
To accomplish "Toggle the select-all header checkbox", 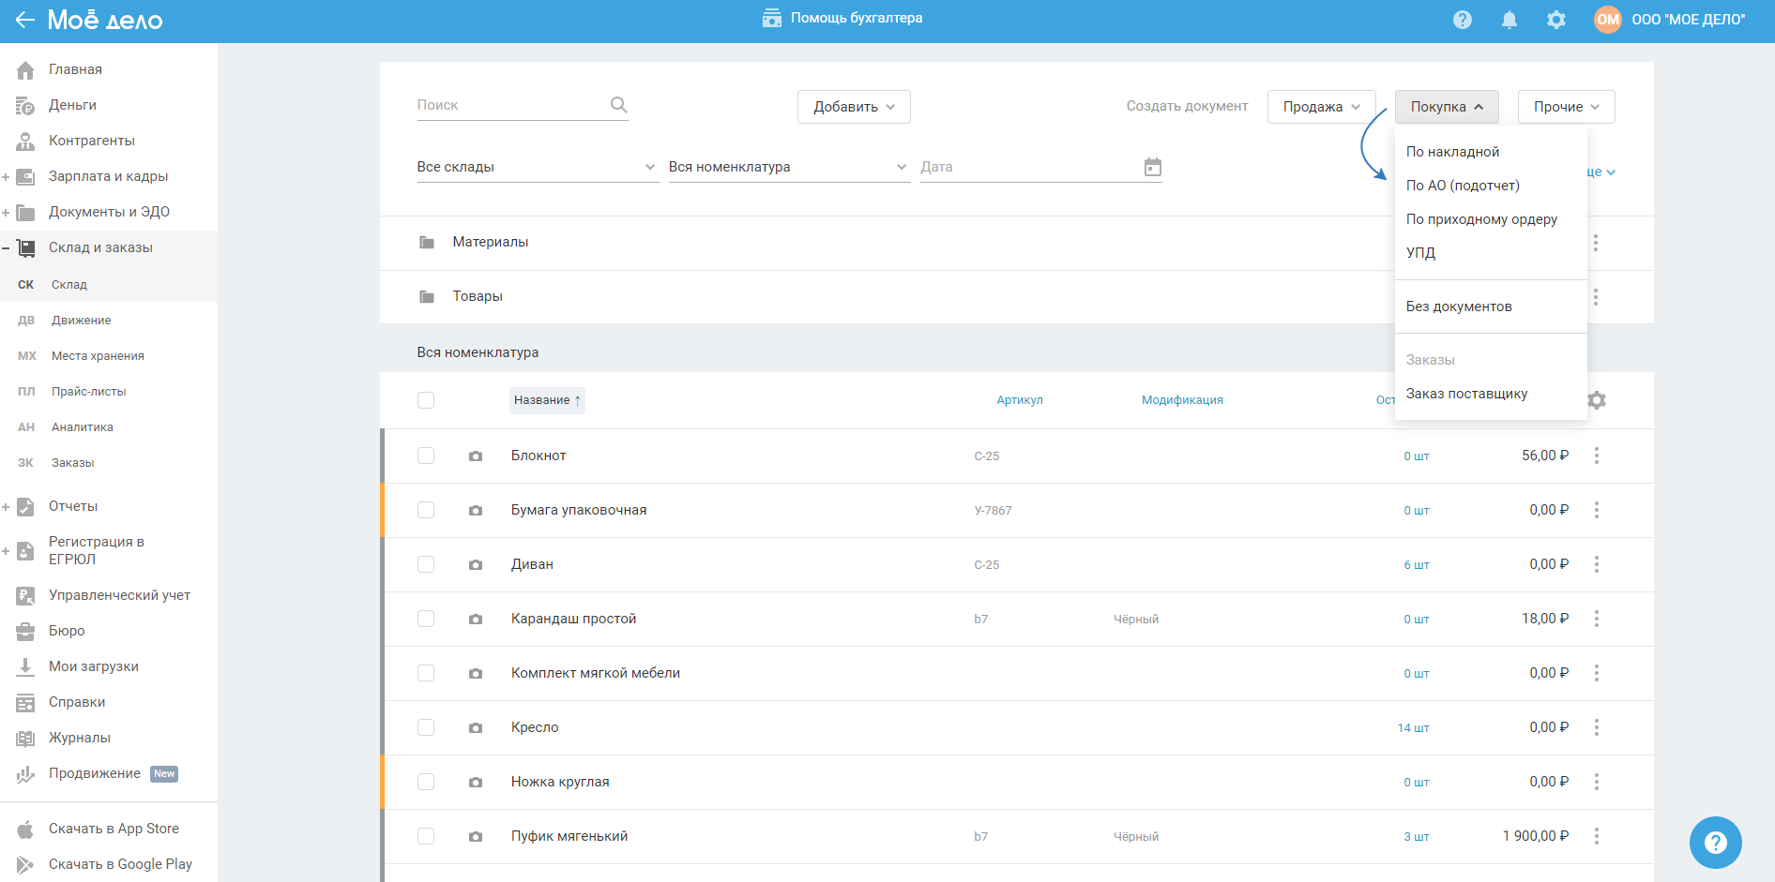I will (426, 400).
